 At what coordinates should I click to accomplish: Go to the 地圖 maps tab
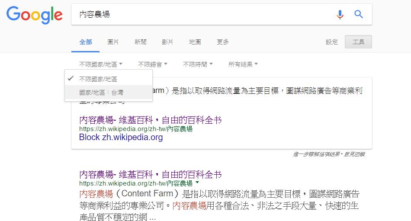(x=195, y=42)
